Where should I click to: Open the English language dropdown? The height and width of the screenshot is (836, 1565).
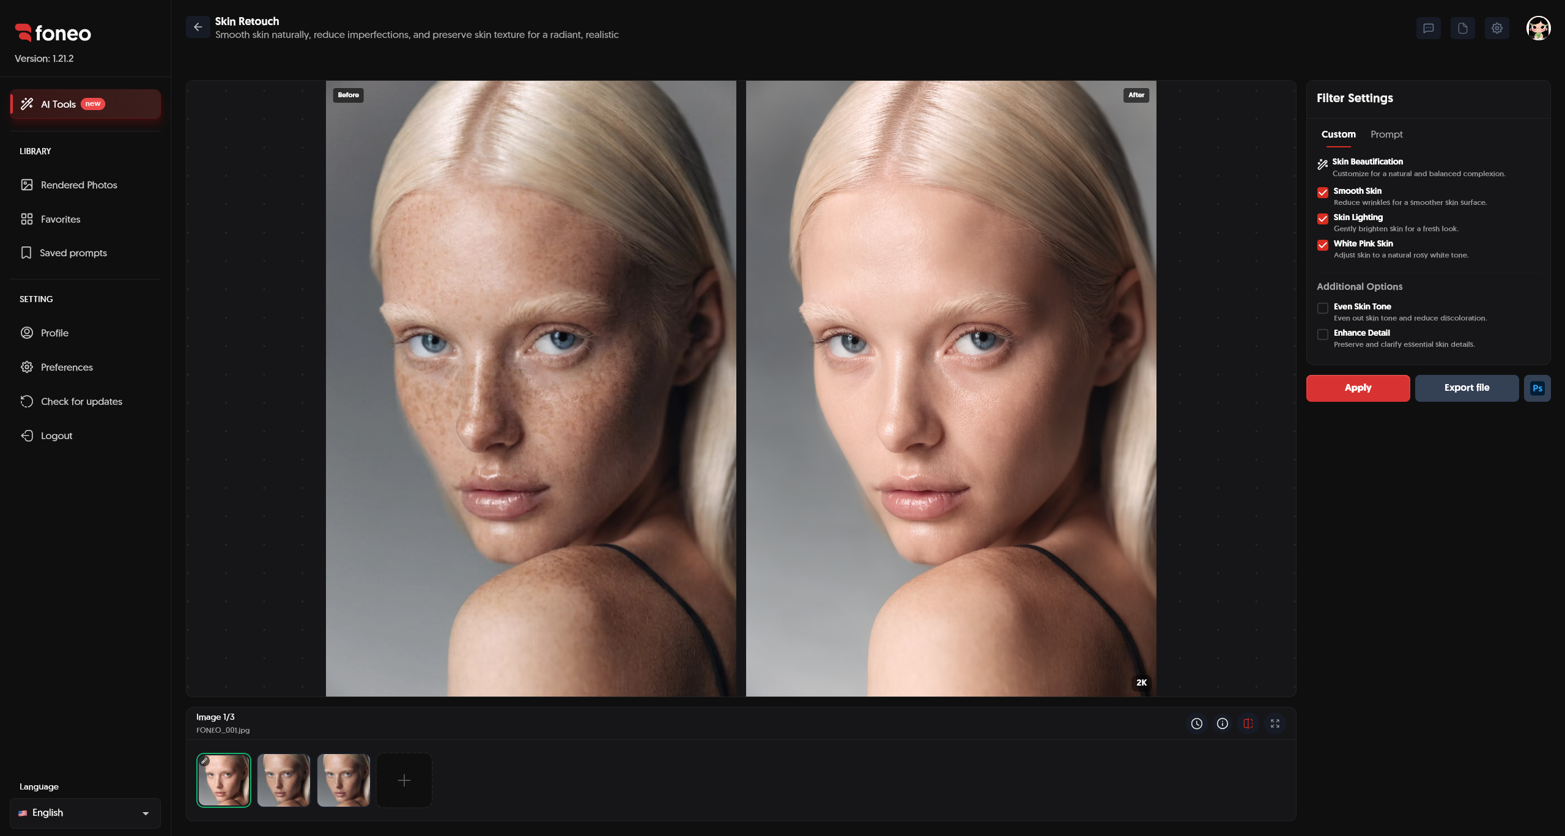(85, 813)
